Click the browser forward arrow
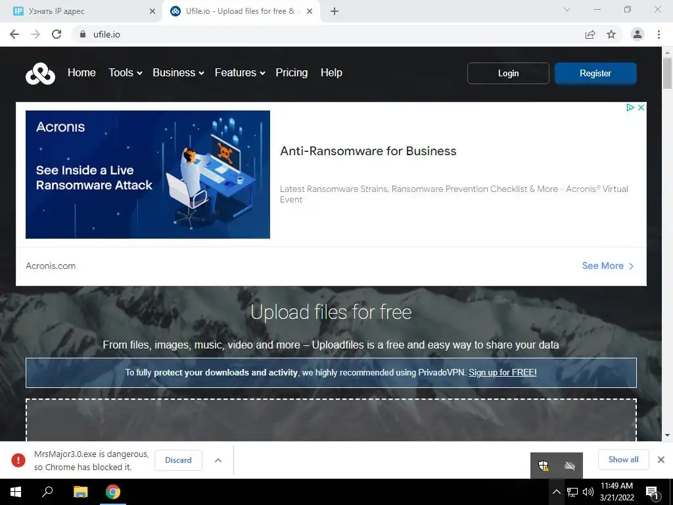This screenshot has width=673, height=505. coord(35,34)
